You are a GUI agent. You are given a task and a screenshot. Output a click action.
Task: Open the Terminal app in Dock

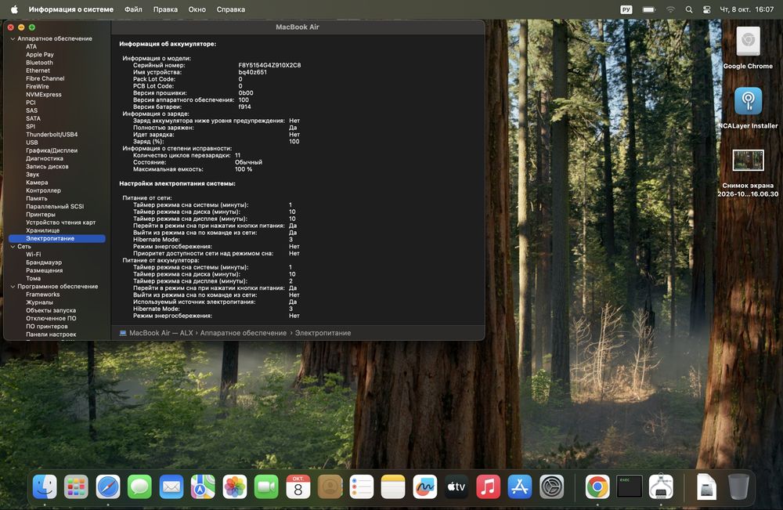tap(630, 486)
